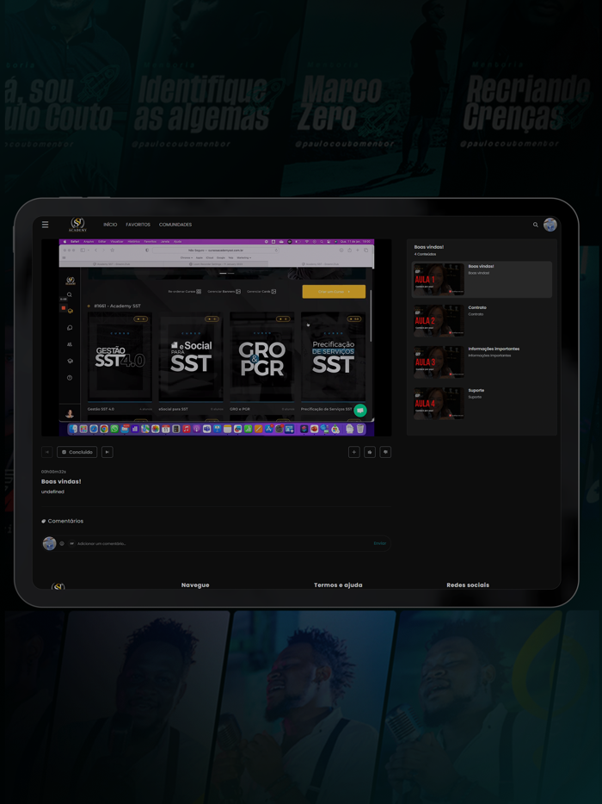Open the AULA 3 lesson thumbnail

[x=439, y=362]
